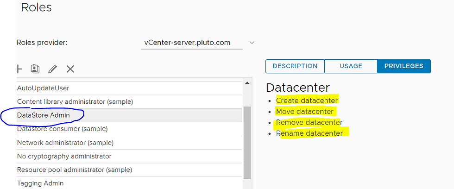Expand vCenter-server.pluto.com dropdown chevron
The width and height of the screenshot is (454, 189).
(x=252, y=43)
